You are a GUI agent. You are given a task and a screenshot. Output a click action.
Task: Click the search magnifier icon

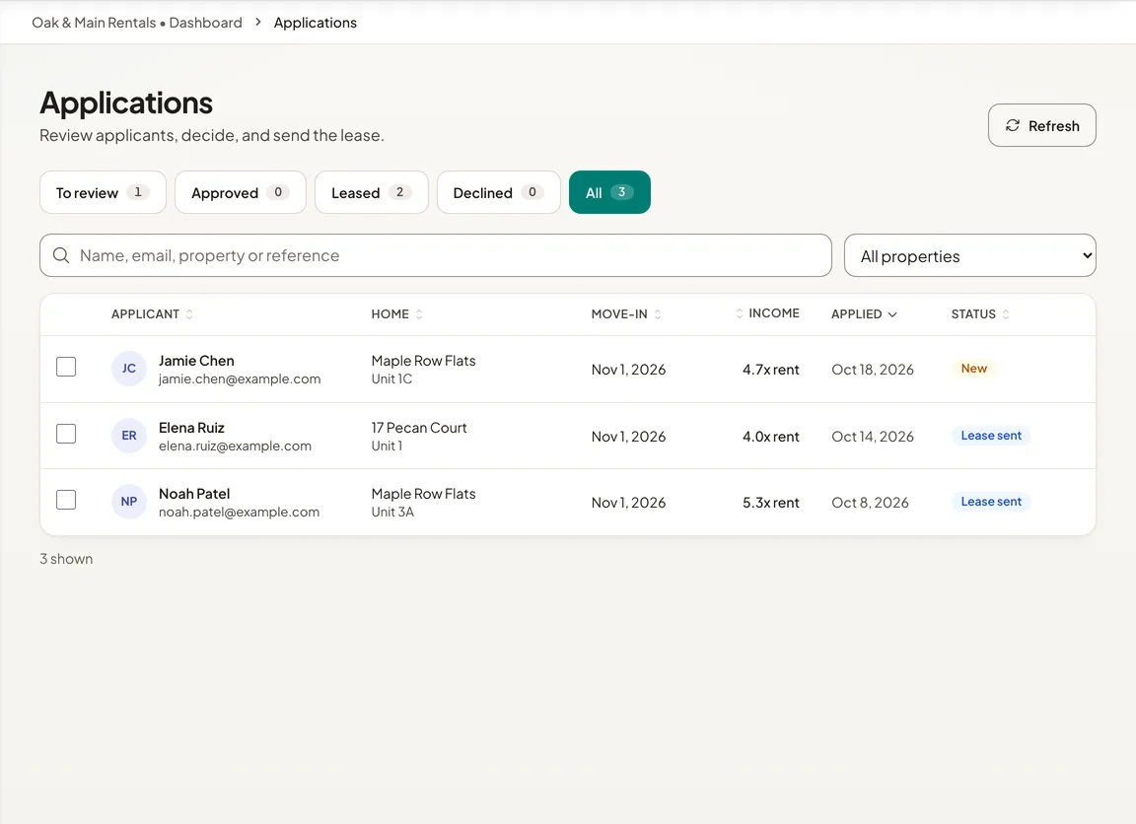pos(61,255)
